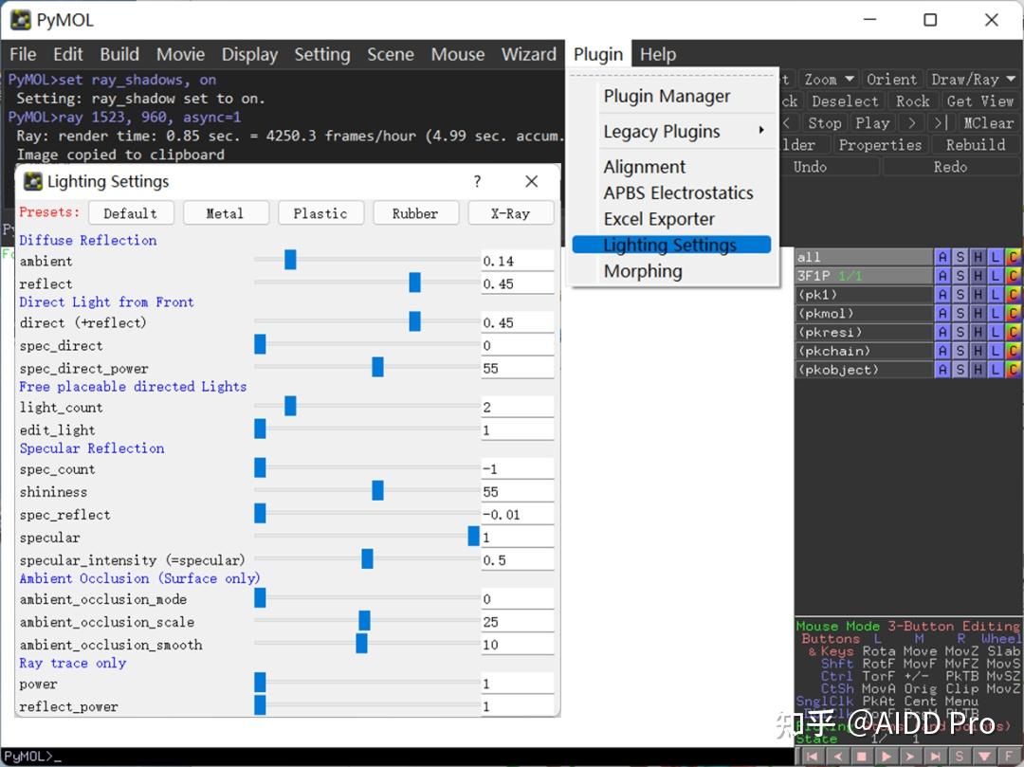This screenshot has width=1024, height=767.
Task: Click the shininess slider handle
Action: [377, 491]
